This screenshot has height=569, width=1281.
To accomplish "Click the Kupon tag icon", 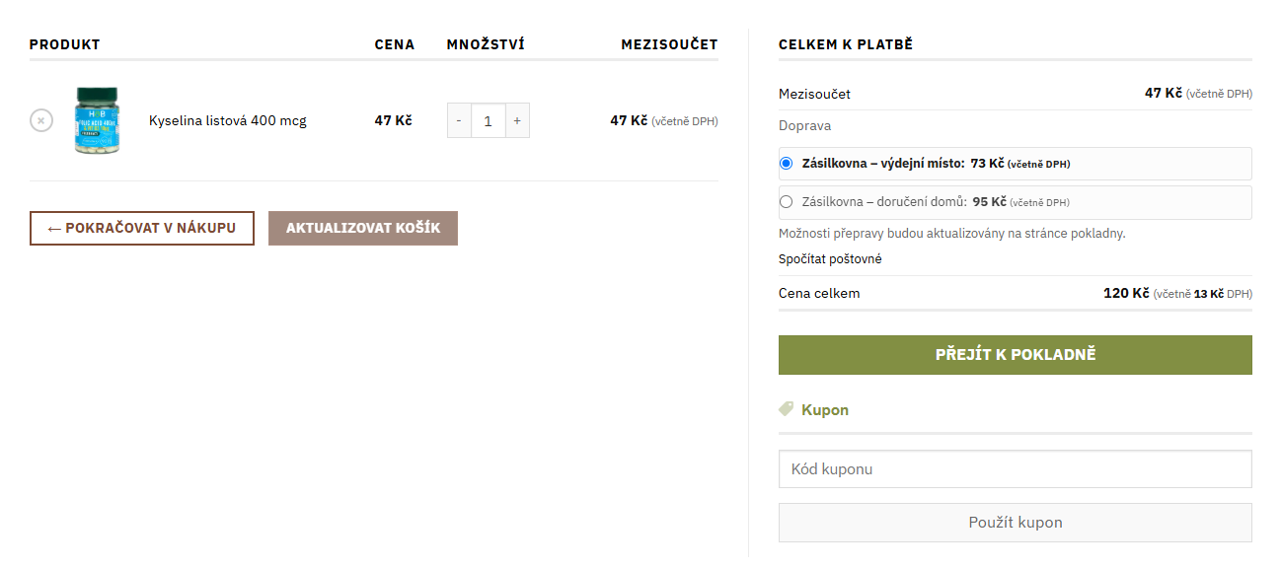I will 786,409.
